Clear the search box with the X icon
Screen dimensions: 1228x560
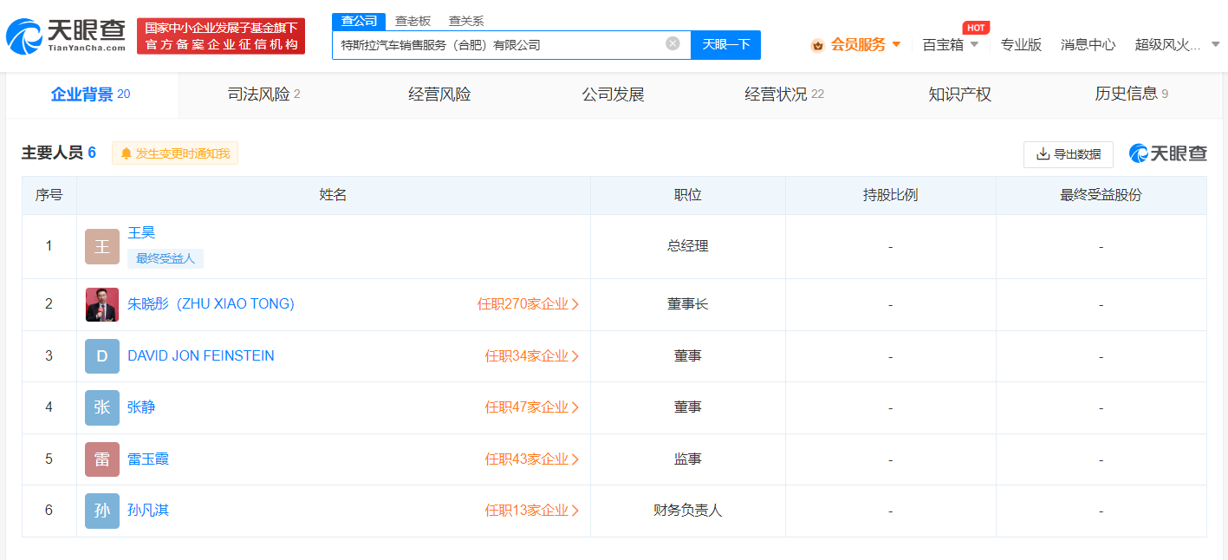672,44
